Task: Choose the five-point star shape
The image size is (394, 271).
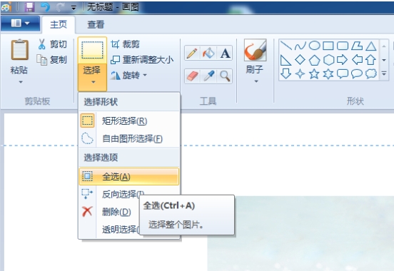Action: coord(314,74)
